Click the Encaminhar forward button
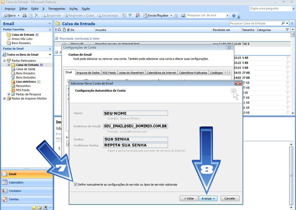Viewport: 296px width, 210px height. [108, 15]
